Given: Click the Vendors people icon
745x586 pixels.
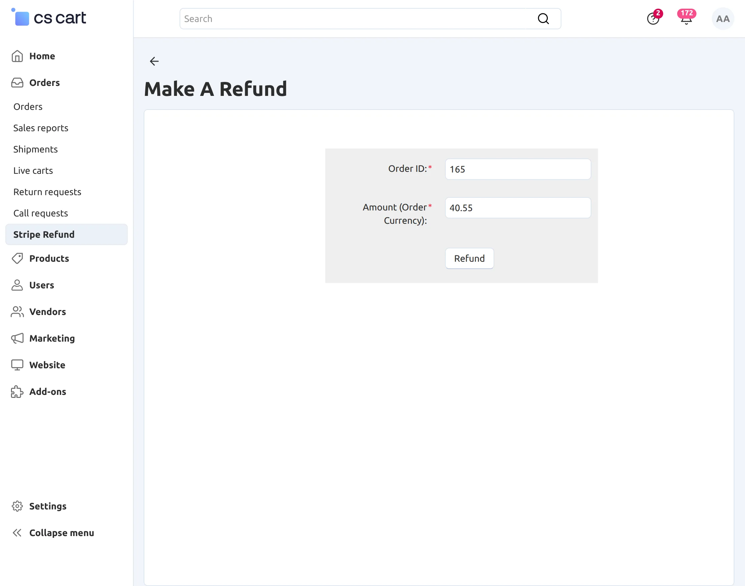Looking at the screenshot, I should tap(17, 312).
